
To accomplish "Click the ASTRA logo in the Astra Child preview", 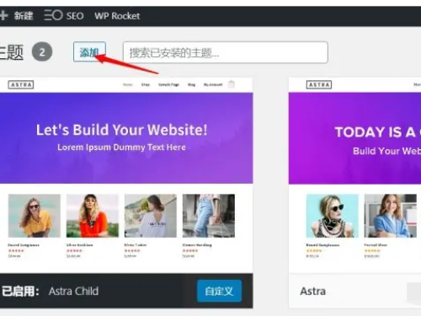I will pyautogui.click(x=21, y=84).
